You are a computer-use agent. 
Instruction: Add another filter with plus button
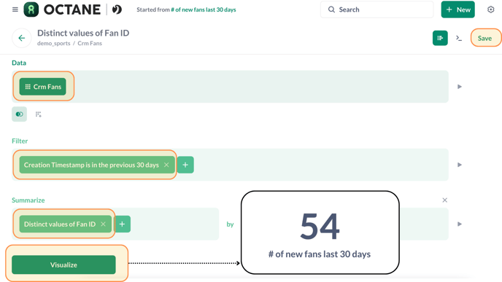tap(185, 165)
